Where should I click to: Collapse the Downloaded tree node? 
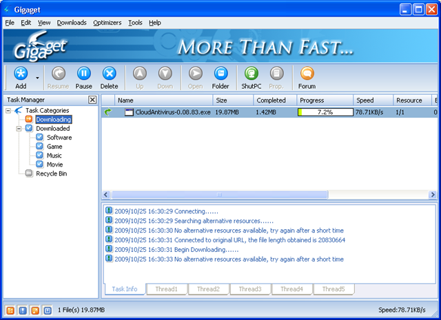tap(19, 129)
